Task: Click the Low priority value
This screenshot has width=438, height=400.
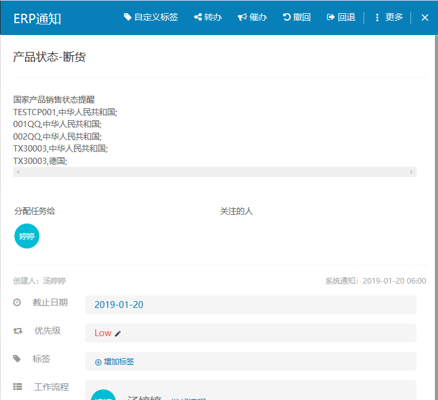Action: click(103, 333)
